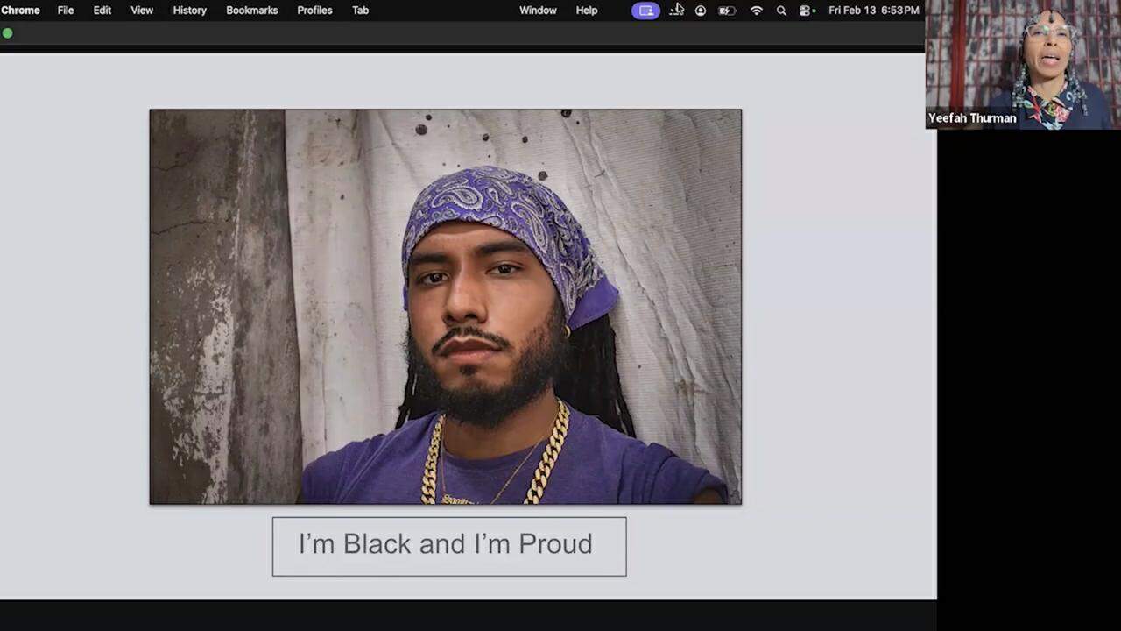This screenshot has height=631, width=1121.
Task: Open the Edit menu
Action: pyautogui.click(x=102, y=11)
